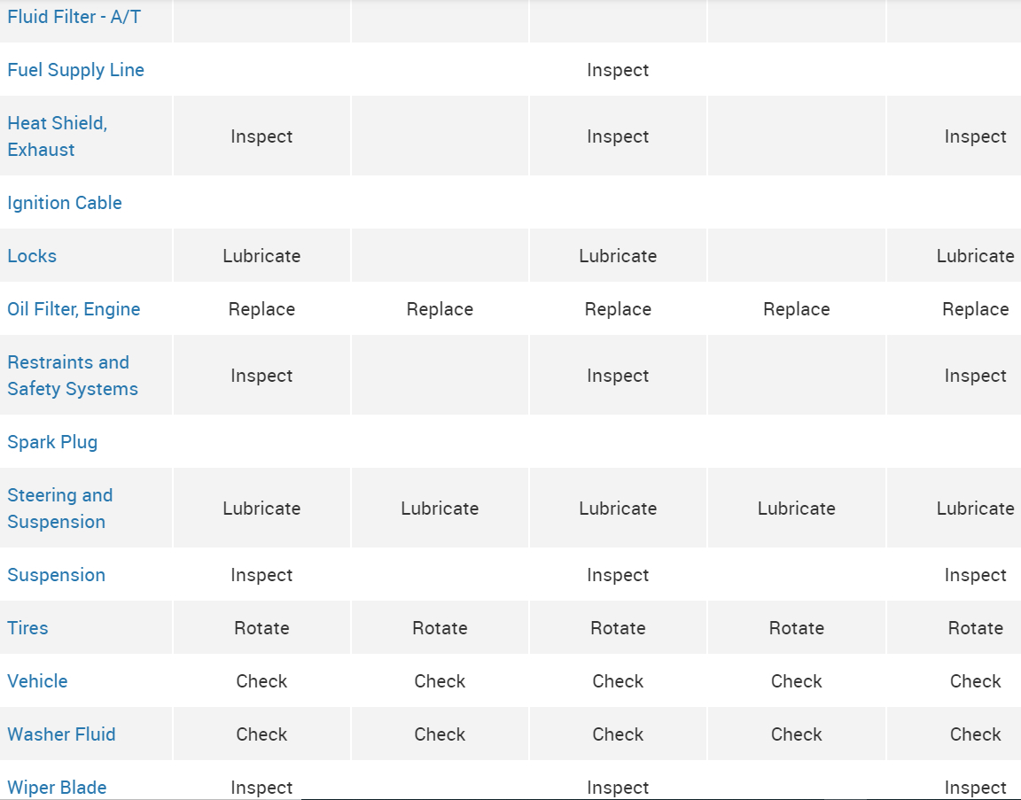Click the Inspect cell in Fuel Supply Line row
Screen dimensions: 1021x800
click(618, 70)
